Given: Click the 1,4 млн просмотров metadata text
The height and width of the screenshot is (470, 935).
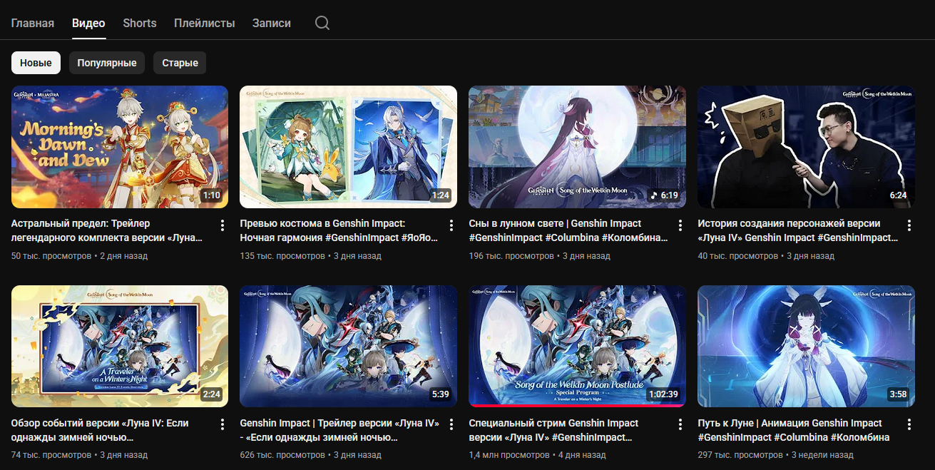Looking at the screenshot, I should (x=509, y=454).
